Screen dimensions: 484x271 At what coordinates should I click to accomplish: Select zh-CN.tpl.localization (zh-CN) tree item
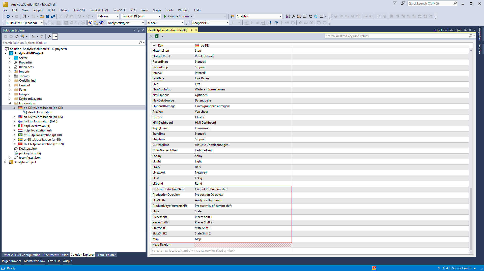(43, 144)
